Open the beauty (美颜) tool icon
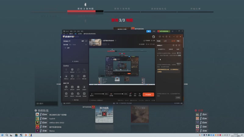The image size is (244, 137). (131, 94)
